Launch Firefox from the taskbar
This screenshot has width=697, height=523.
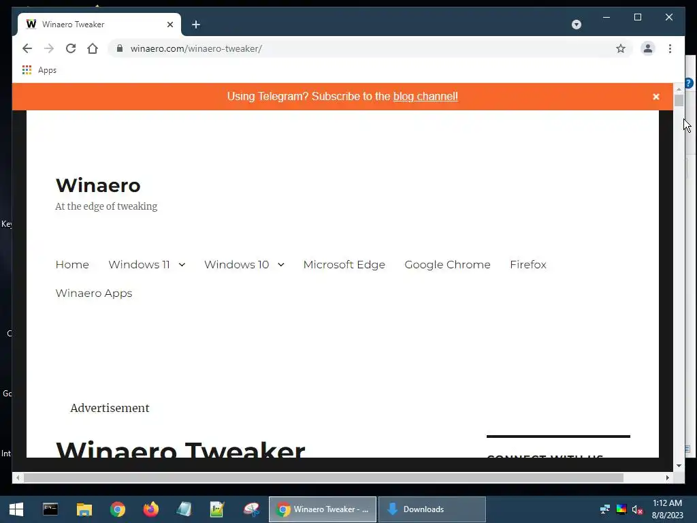151,509
